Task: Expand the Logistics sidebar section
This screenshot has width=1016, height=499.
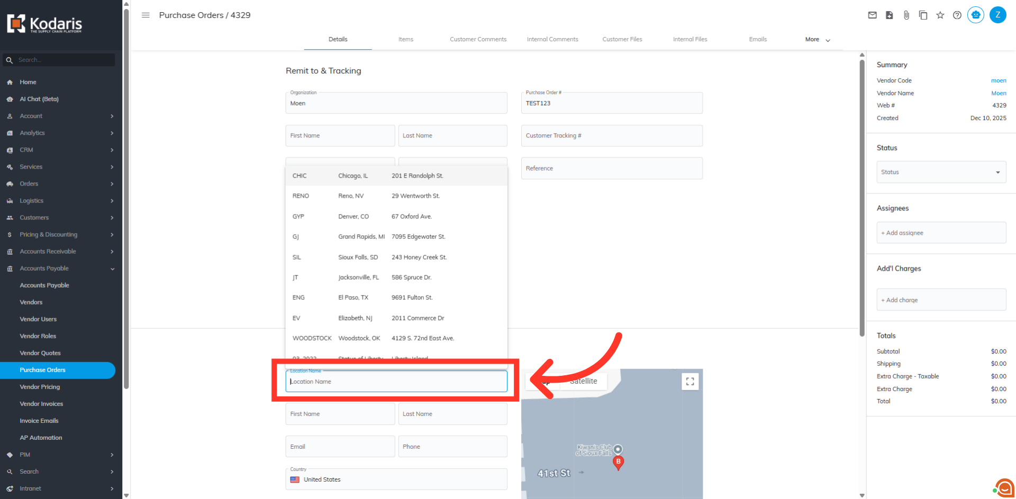Action: (x=58, y=201)
